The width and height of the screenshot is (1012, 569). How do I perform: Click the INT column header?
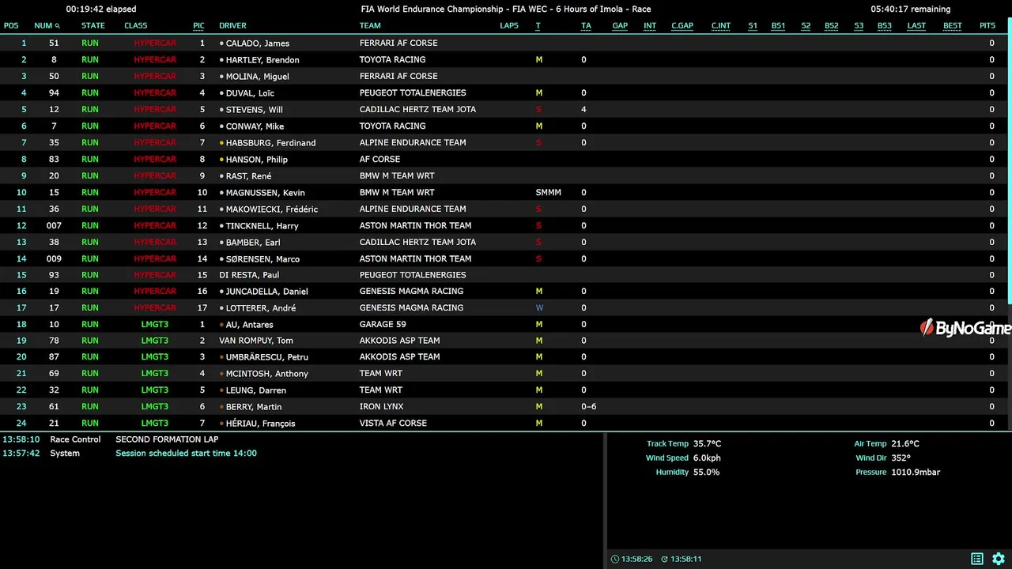pos(650,26)
